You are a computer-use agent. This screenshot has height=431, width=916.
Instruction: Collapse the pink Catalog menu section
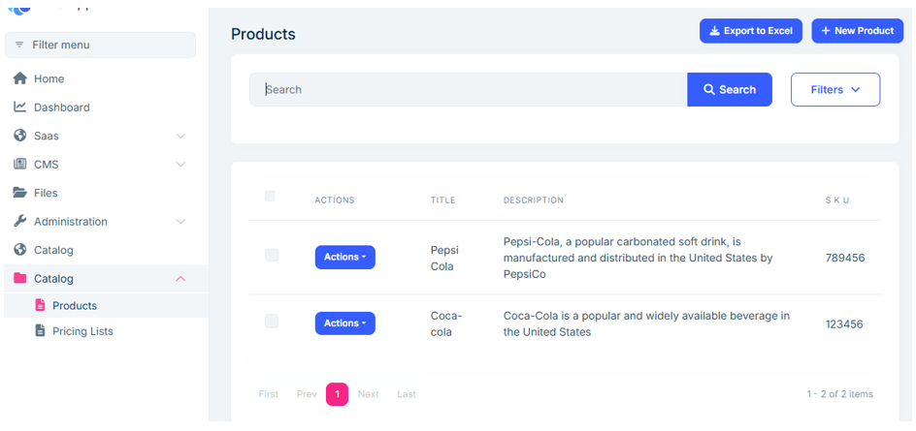pos(180,279)
